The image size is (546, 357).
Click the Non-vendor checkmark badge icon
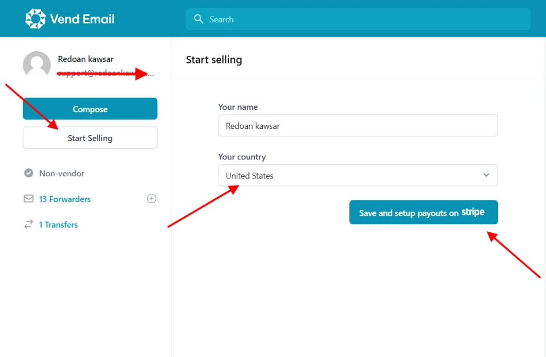[x=29, y=173]
